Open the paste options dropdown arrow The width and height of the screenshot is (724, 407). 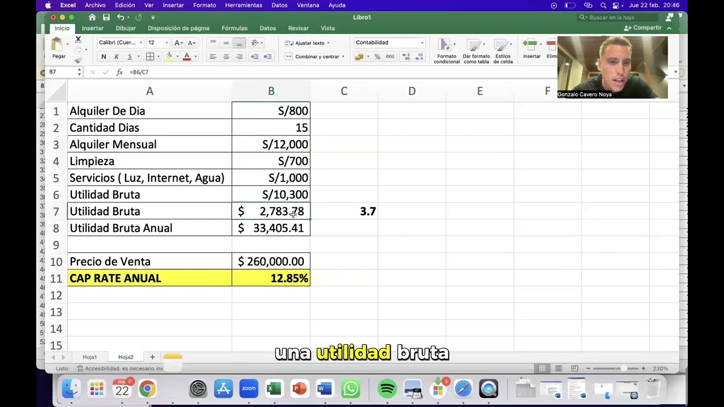point(67,45)
